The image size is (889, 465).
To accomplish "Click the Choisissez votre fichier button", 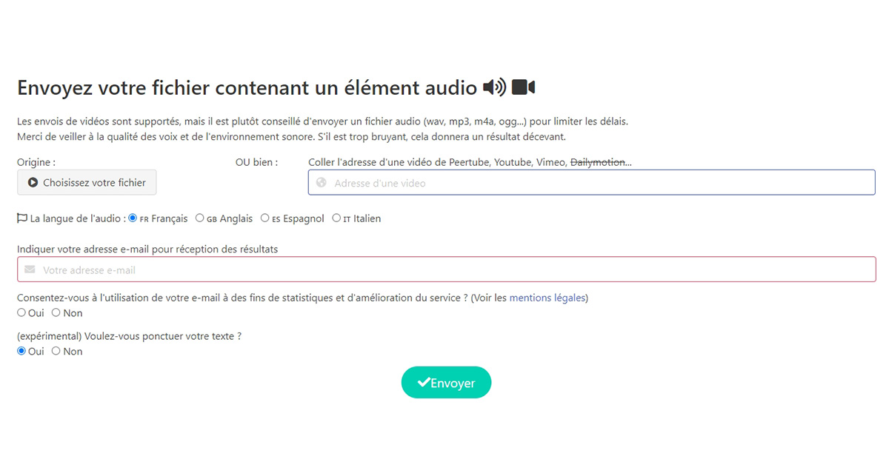I will tap(87, 182).
